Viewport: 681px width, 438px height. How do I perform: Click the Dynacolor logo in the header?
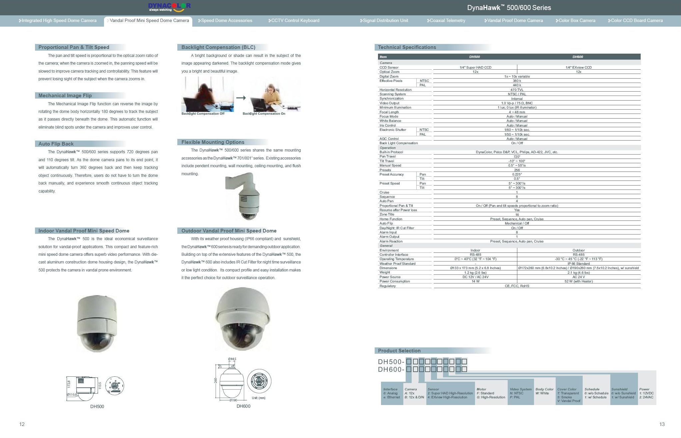point(169,7)
